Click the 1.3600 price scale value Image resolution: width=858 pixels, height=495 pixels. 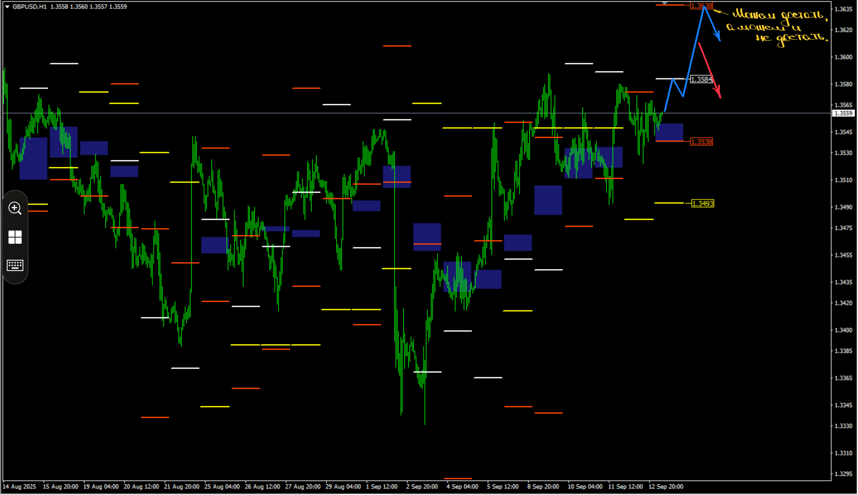[x=843, y=57]
